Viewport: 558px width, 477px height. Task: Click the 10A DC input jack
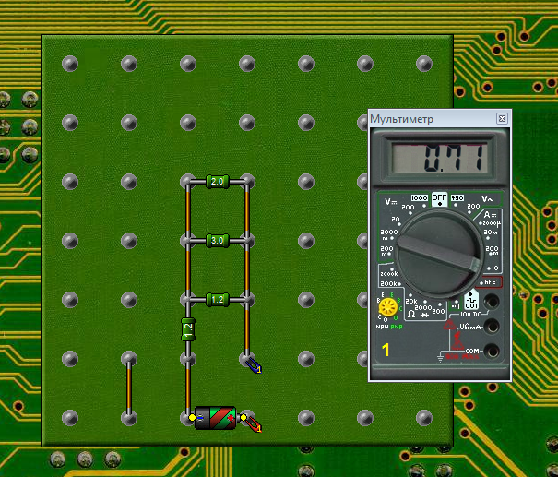[x=492, y=301]
